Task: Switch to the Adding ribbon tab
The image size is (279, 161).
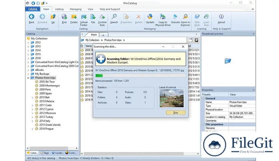Action: pos(59,9)
